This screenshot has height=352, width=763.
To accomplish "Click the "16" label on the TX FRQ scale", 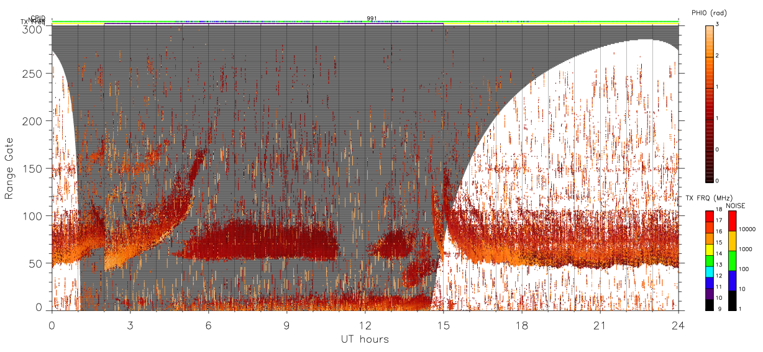I will 719,231.
